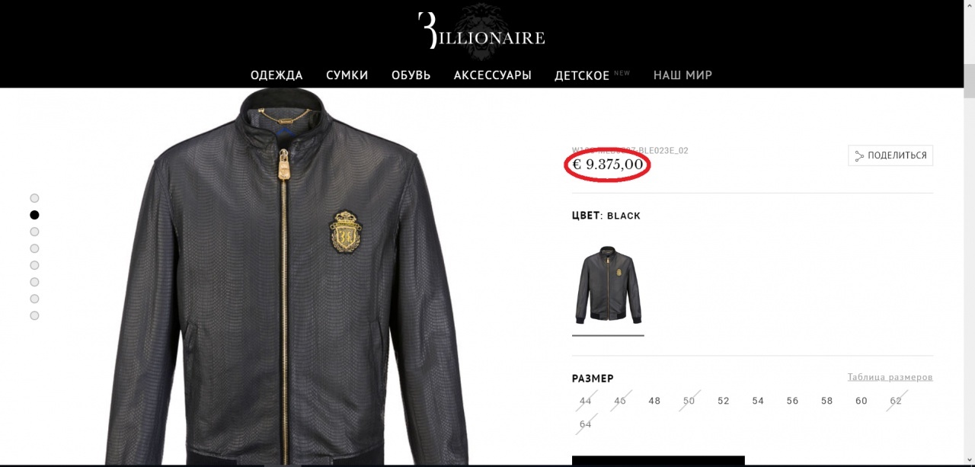Choose size 54

[x=758, y=401]
